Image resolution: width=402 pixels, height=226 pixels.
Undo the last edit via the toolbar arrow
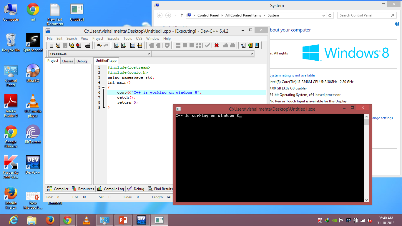click(99, 45)
